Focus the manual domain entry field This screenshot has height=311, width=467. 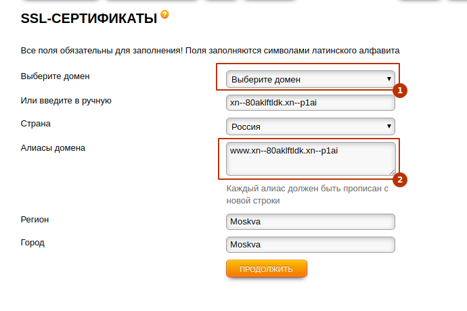310,103
